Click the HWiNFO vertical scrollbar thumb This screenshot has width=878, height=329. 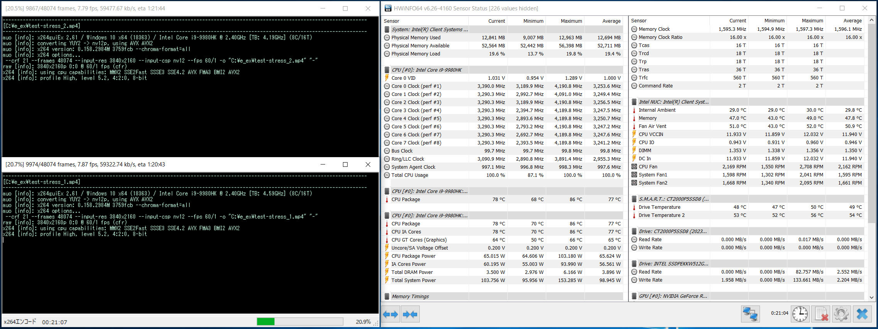[871, 123]
